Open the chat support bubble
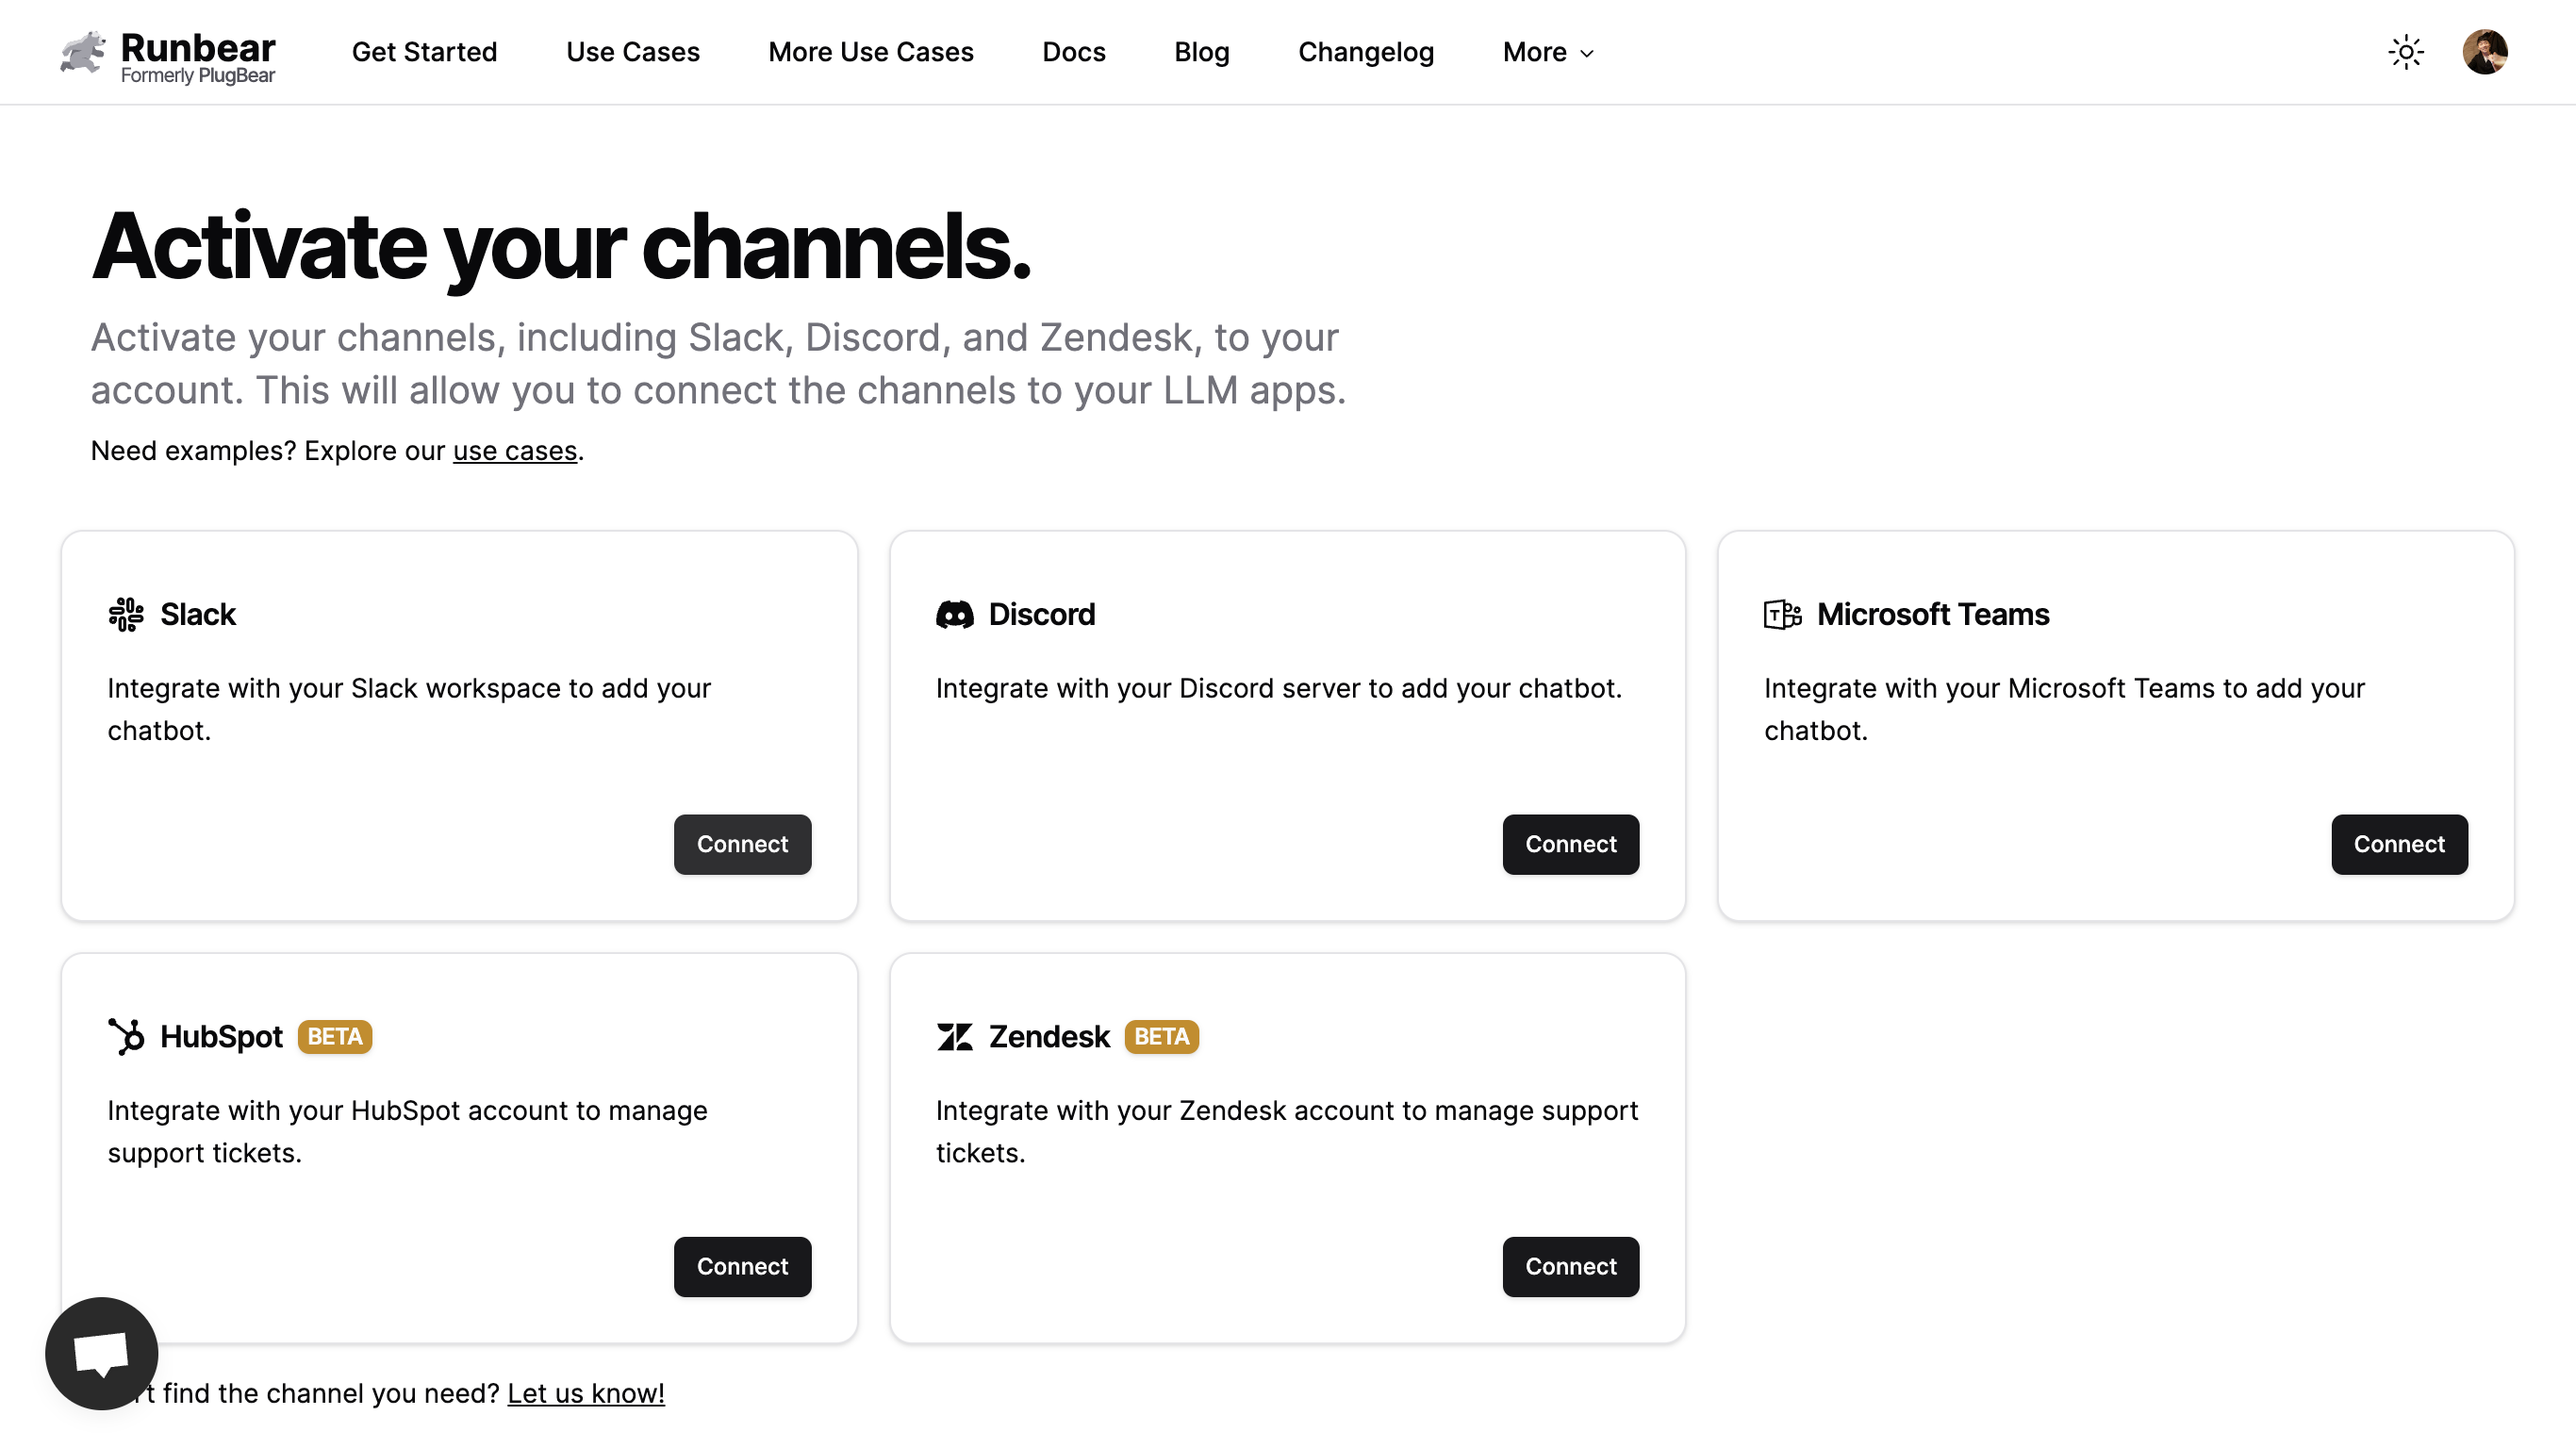Image resolution: width=2576 pixels, height=1448 pixels. (x=102, y=1354)
